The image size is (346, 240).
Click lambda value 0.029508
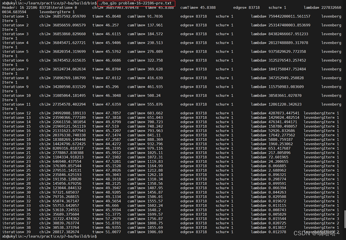277,197
